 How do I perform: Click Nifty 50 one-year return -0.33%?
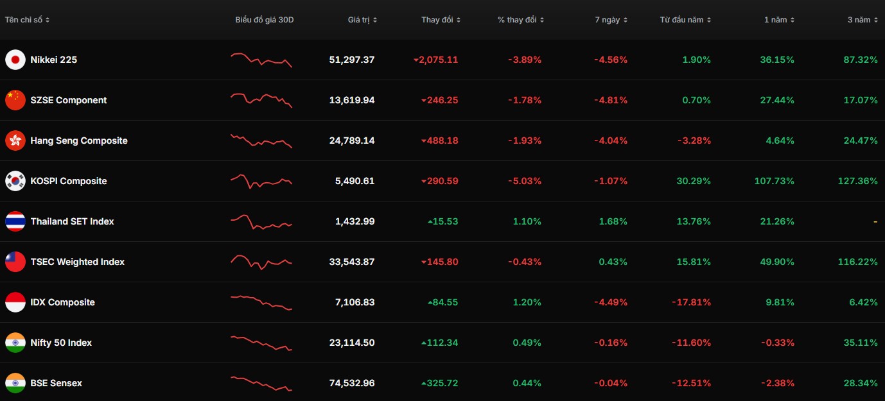click(x=778, y=343)
